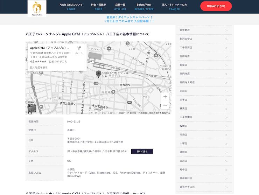Open the 駒沢大学店 store link

click(x=205, y=39)
